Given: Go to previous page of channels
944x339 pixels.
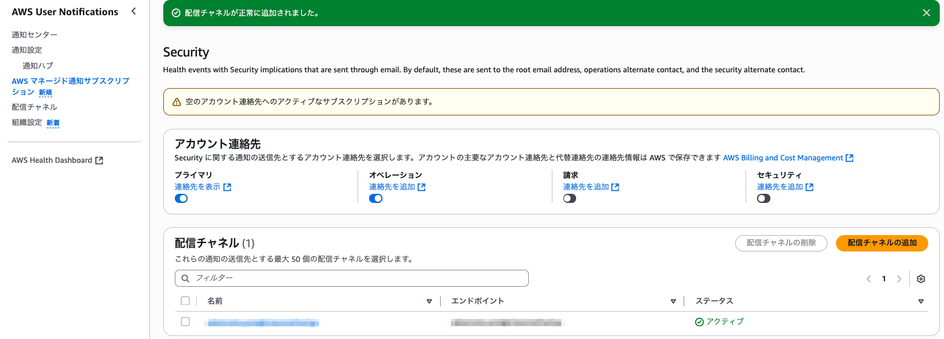Looking at the screenshot, I should tap(869, 279).
